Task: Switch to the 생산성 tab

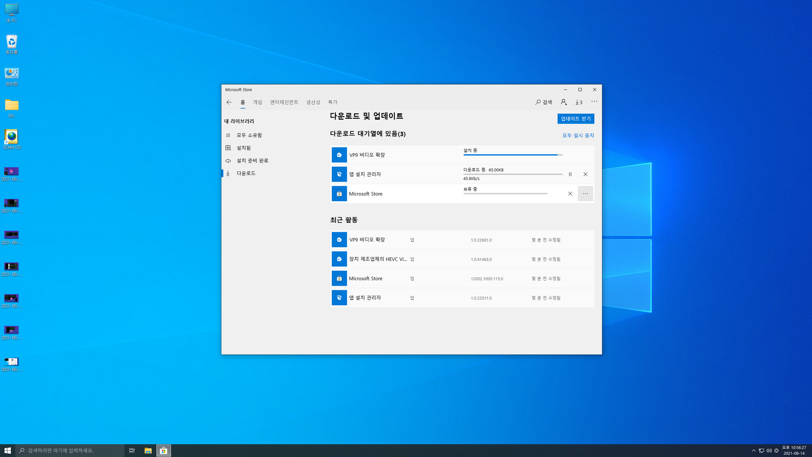Action: tap(313, 102)
